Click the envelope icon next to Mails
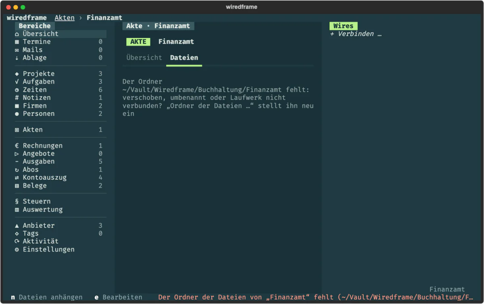The image size is (484, 304). 17,50
